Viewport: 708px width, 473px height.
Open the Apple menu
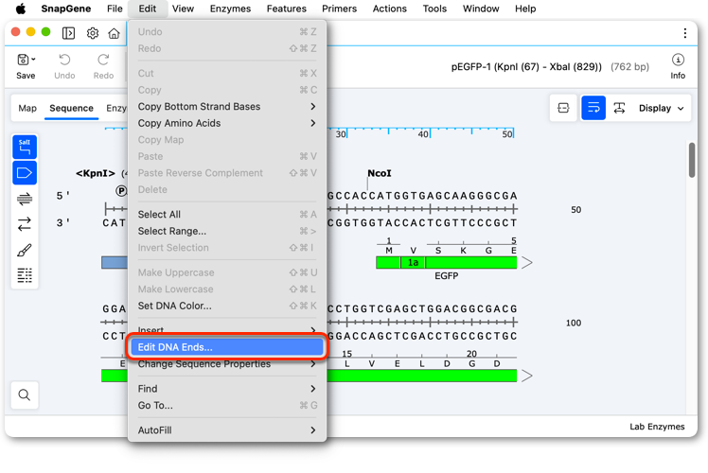(x=20, y=9)
